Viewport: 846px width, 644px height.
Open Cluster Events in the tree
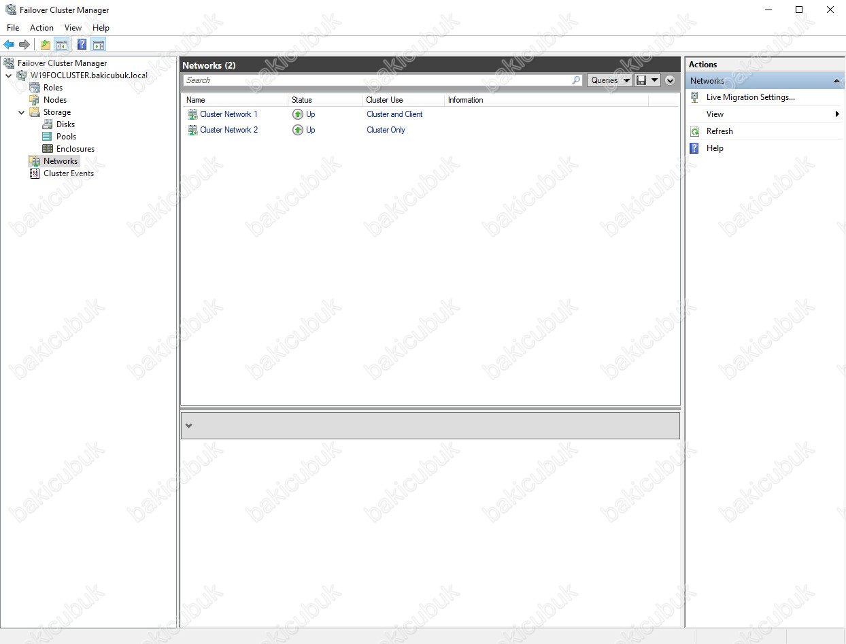[68, 173]
